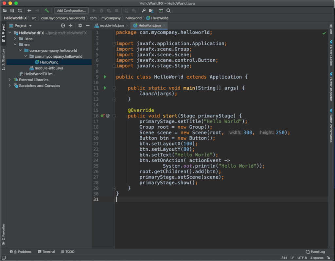
Task: Click the run arrow beside the main method
Action: click(x=105, y=88)
